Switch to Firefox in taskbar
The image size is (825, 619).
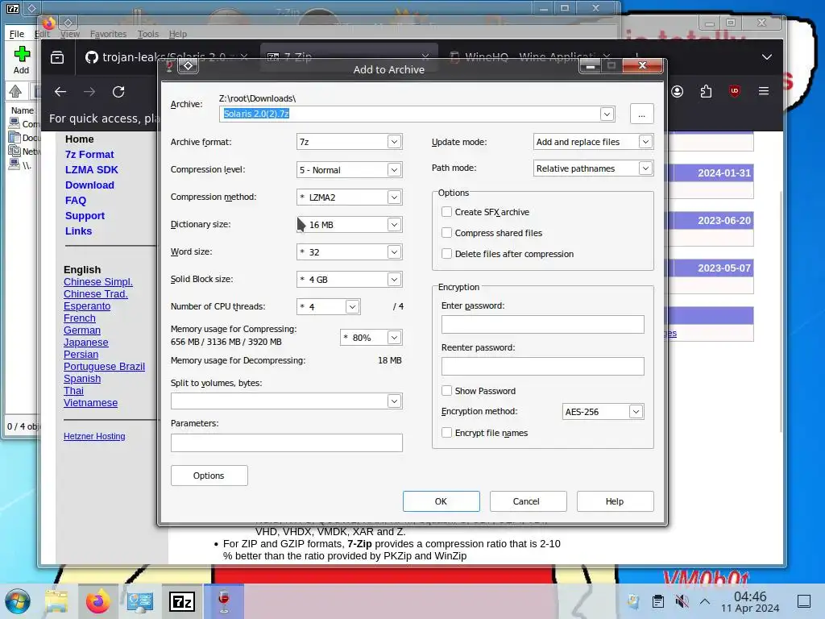[x=97, y=601]
